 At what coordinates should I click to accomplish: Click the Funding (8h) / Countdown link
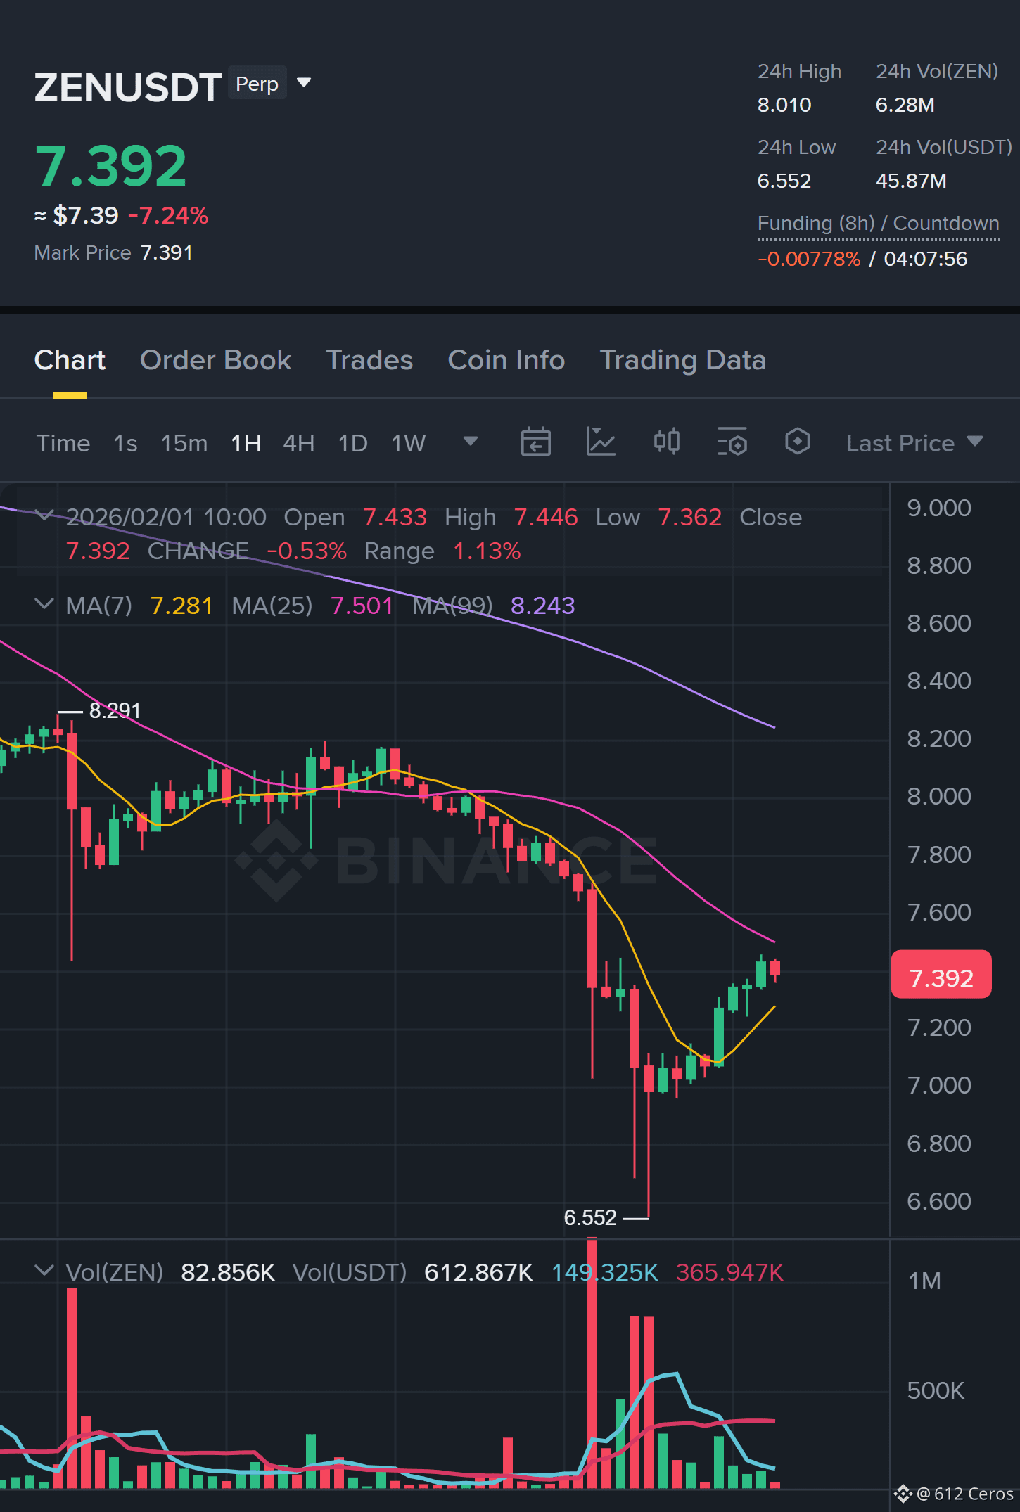[x=878, y=224]
